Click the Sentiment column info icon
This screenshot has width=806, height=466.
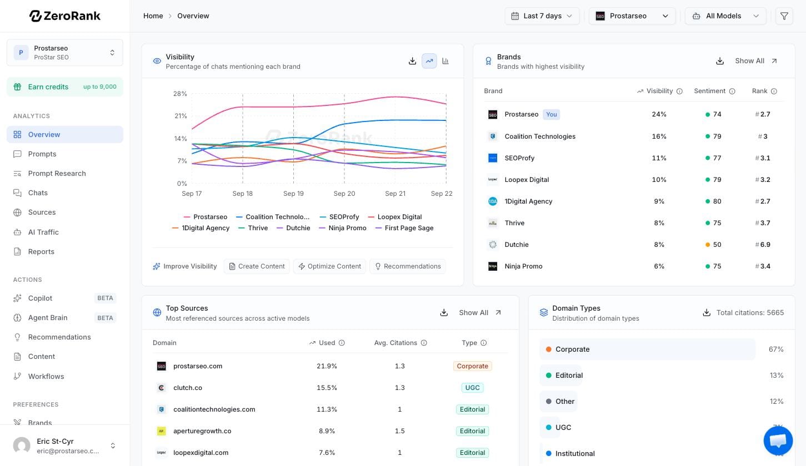(x=732, y=91)
